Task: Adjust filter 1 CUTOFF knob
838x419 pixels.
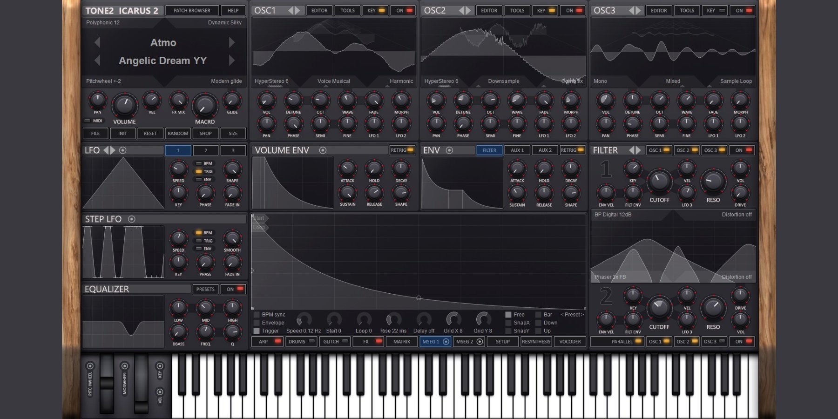Action: pos(659,182)
